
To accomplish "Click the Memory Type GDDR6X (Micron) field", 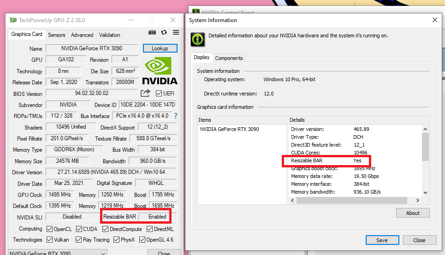I will coord(74,149).
